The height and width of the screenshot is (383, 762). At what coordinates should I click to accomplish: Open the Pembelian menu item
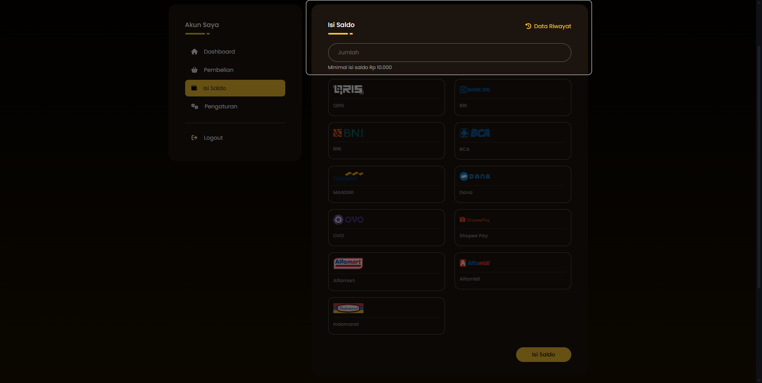point(235,70)
